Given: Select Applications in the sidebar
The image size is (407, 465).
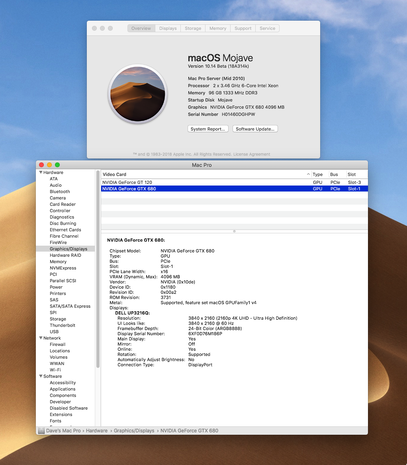Looking at the screenshot, I should pyautogui.click(x=63, y=389).
